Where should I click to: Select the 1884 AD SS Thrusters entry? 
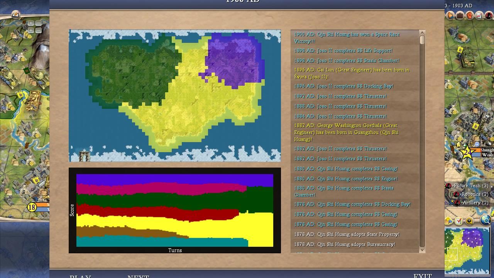pyautogui.click(x=355, y=116)
